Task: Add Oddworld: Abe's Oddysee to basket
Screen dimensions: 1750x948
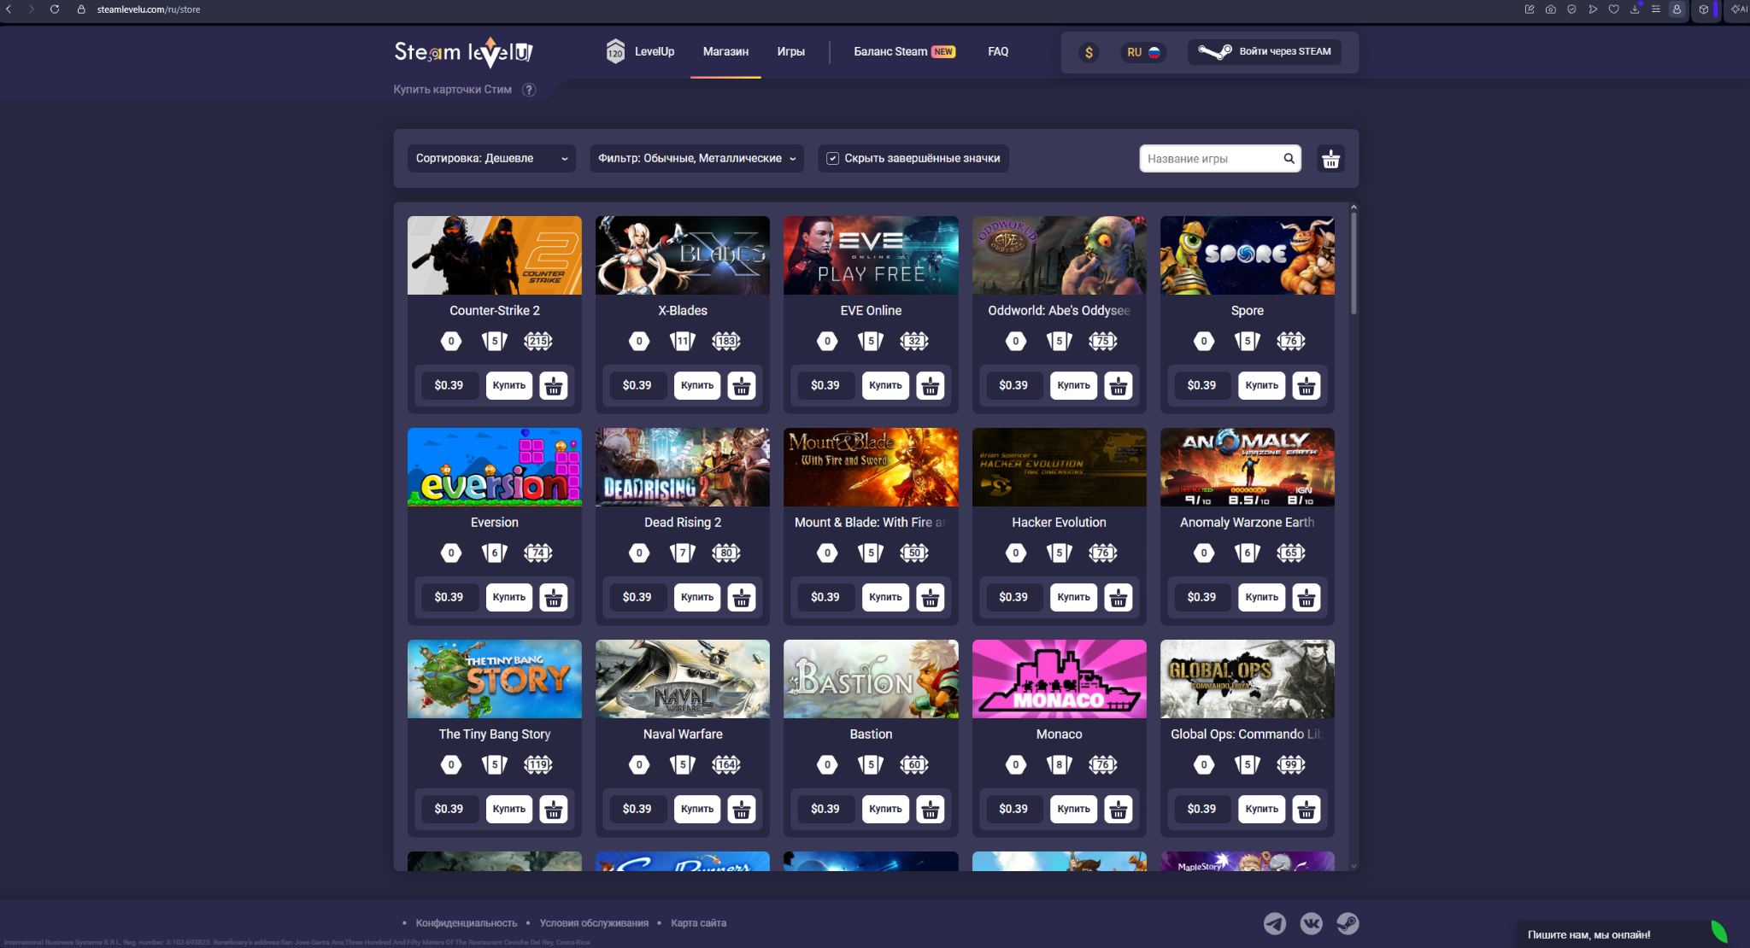Action: [x=1118, y=386]
